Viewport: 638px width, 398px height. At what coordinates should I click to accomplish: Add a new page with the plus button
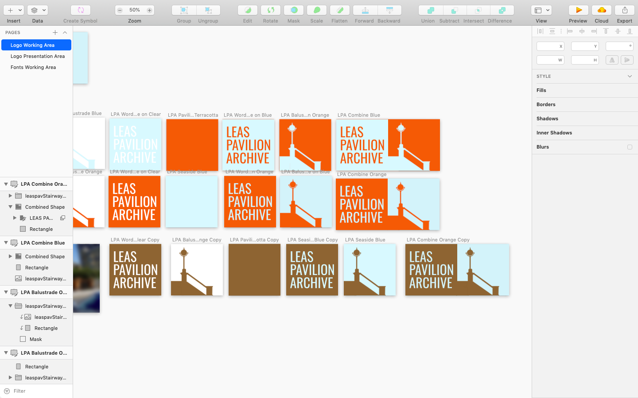pos(55,32)
